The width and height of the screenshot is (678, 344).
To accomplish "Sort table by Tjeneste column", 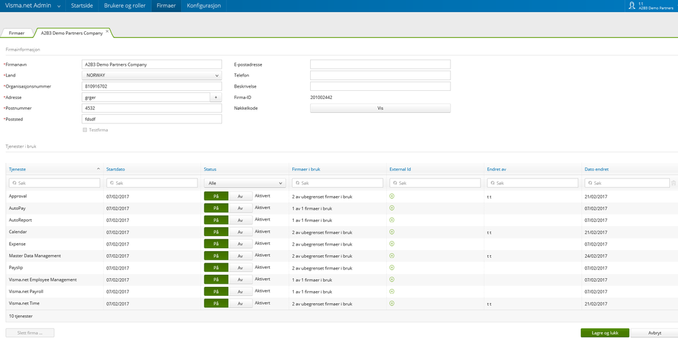I will [17, 169].
